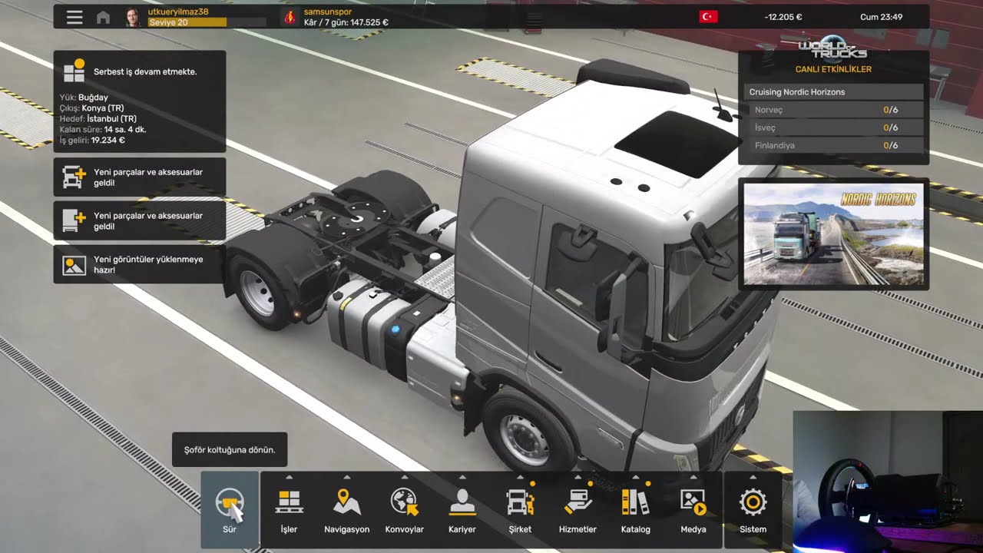Open 'Yeni görüntüler yüklenmeye hazır' notification
Viewport: 983px width, 553px height.
(140, 264)
